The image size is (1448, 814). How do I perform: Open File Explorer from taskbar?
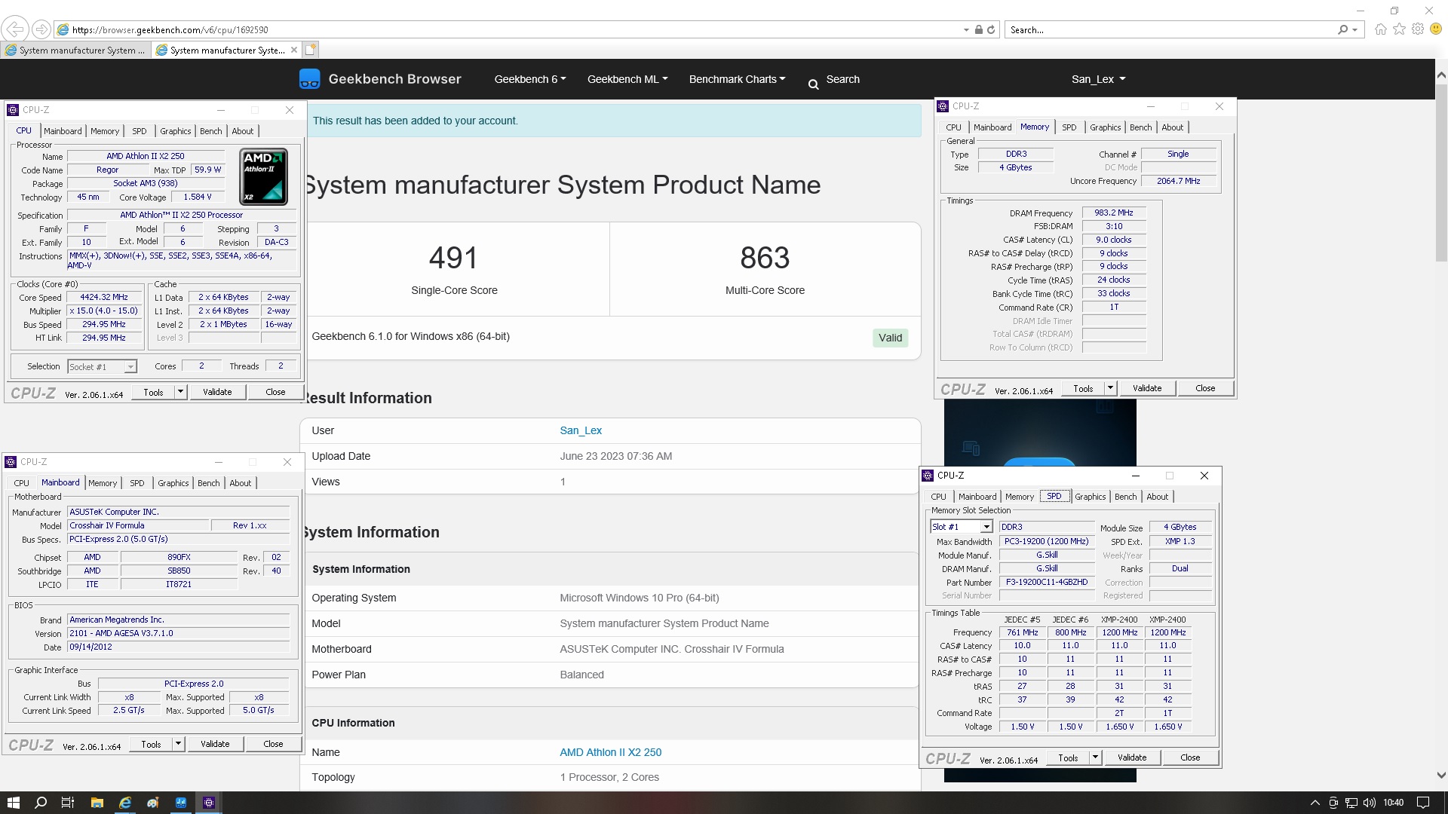(x=97, y=803)
